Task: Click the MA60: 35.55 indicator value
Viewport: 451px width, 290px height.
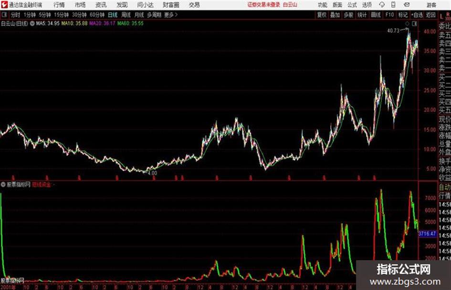Action: point(130,23)
